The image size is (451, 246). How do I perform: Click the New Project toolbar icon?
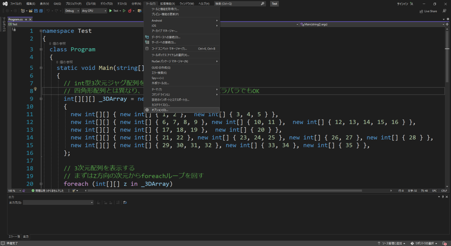pos(23,11)
